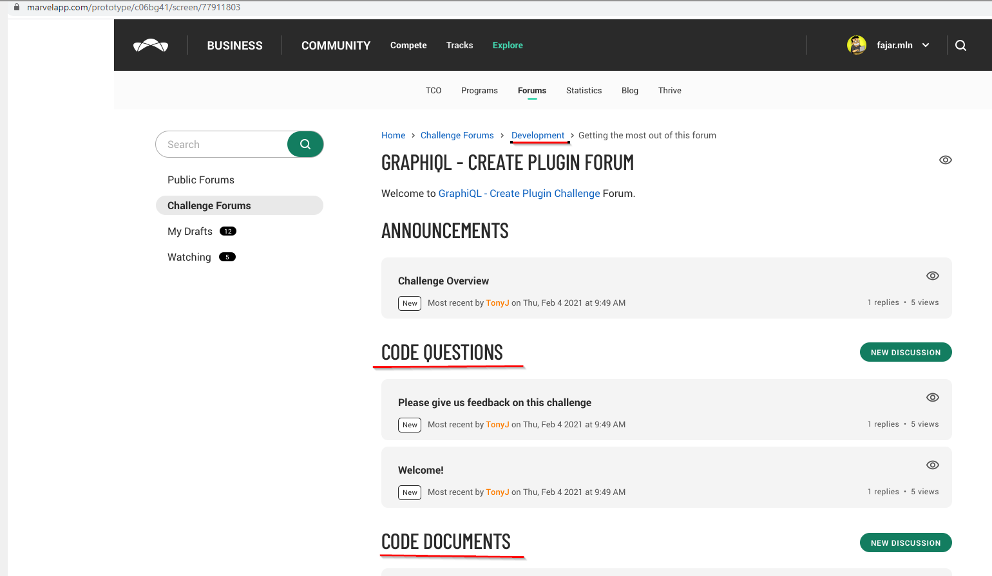The width and height of the screenshot is (992, 576).
Task: Click the Code Documents heading
Action: [x=446, y=542]
